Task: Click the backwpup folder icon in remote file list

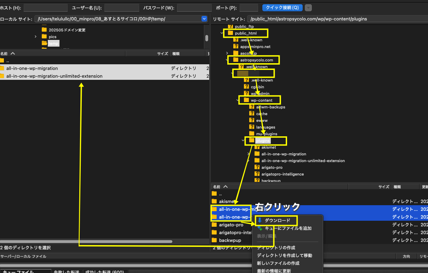Action: click(x=214, y=240)
